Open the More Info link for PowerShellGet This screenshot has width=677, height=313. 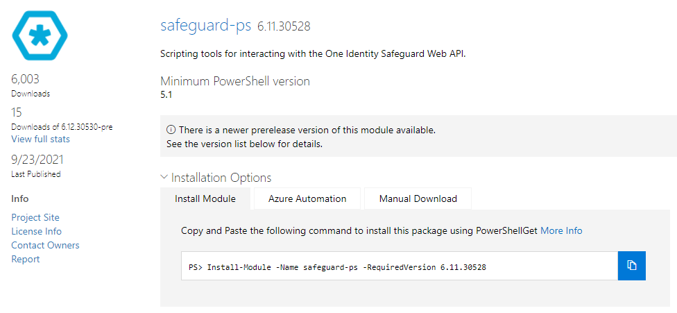[561, 230]
